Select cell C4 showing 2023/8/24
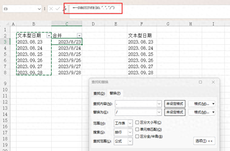 click(x=67, y=48)
